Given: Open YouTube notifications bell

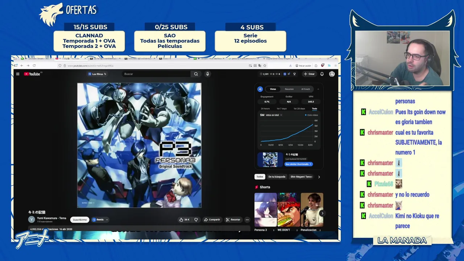Looking at the screenshot, I should click(322, 74).
